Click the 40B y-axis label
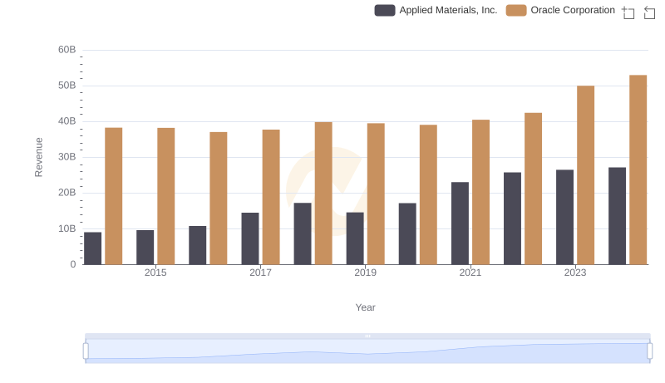Image resolution: width=665 pixels, height=383 pixels. (x=67, y=121)
